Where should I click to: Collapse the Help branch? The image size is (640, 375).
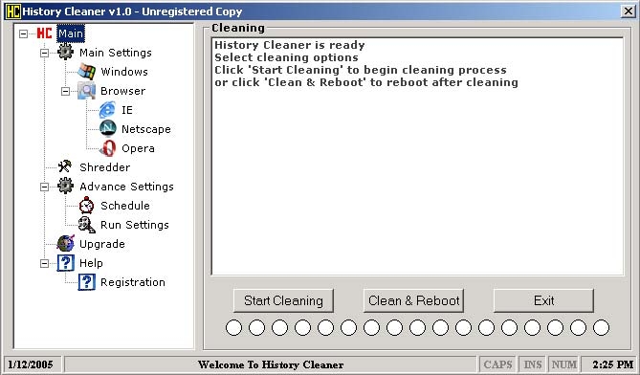click(x=44, y=264)
